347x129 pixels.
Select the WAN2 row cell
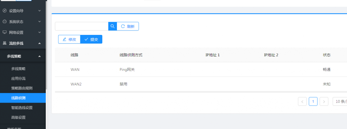point(76,84)
